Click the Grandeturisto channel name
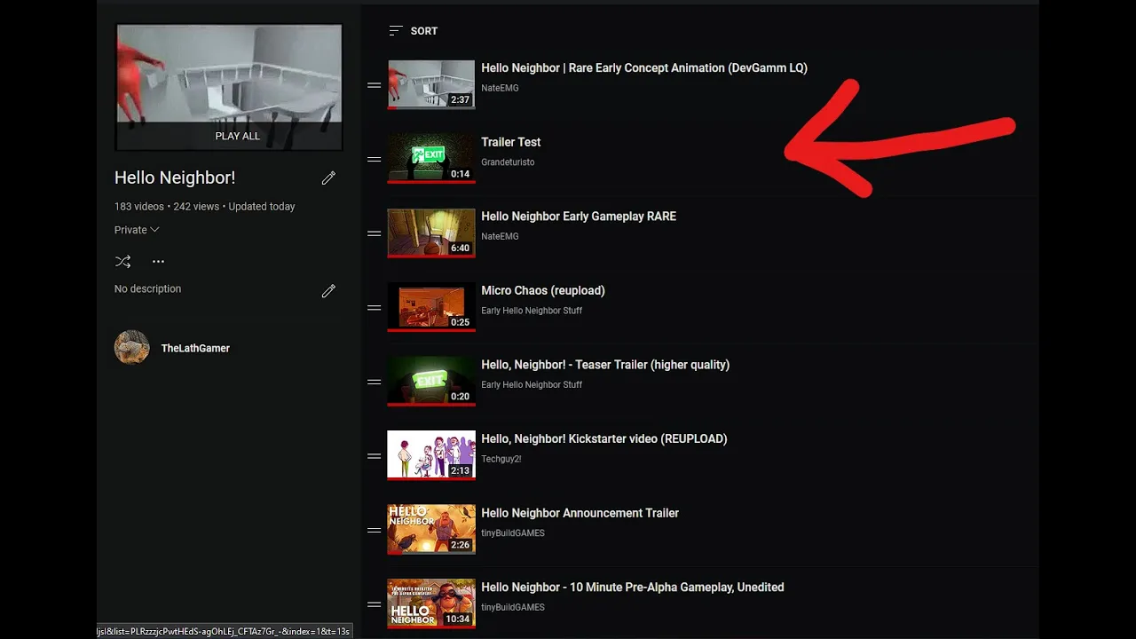Screen dimensions: 1136x639 coord(508,162)
